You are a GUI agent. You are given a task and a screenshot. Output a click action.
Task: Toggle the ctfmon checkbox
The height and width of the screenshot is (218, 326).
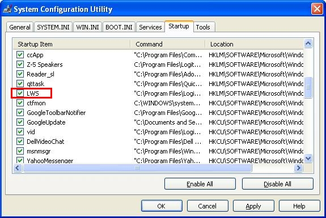pyautogui.click(x=20, y=103)
